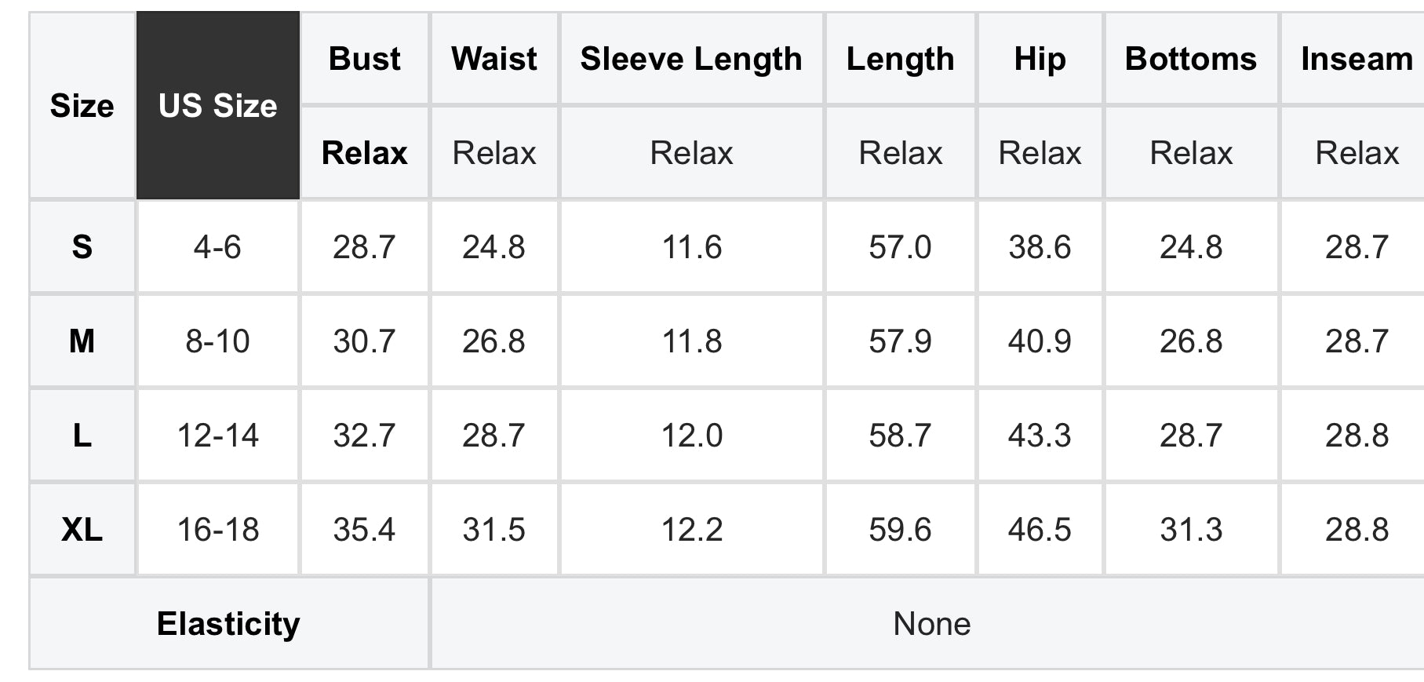Select the Inseam column header
The width and height of the screenshot is (1424, 682).
pos(1357,59)
